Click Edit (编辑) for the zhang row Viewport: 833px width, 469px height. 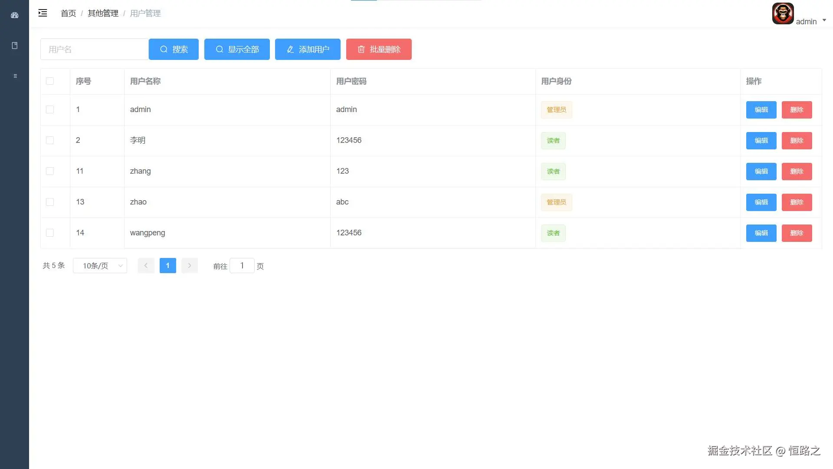coord(761,172)
